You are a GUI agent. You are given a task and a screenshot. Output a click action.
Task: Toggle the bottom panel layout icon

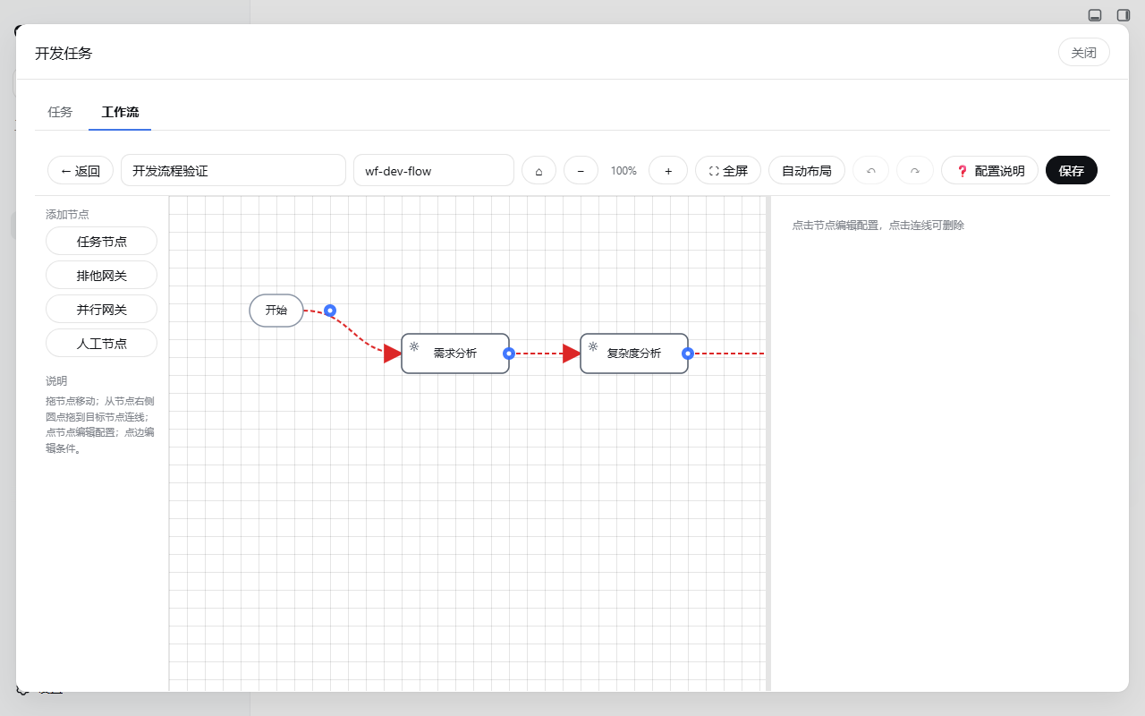click(x=1095, y=14)
